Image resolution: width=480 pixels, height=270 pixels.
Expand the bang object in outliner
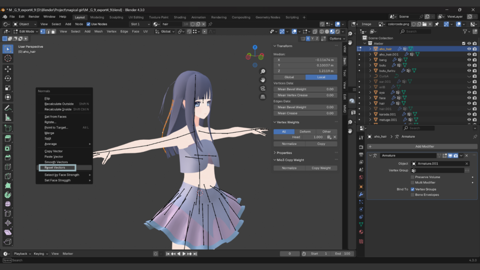[370, 60]
